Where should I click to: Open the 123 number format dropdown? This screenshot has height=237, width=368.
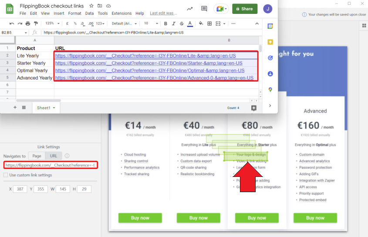(100, 24)
